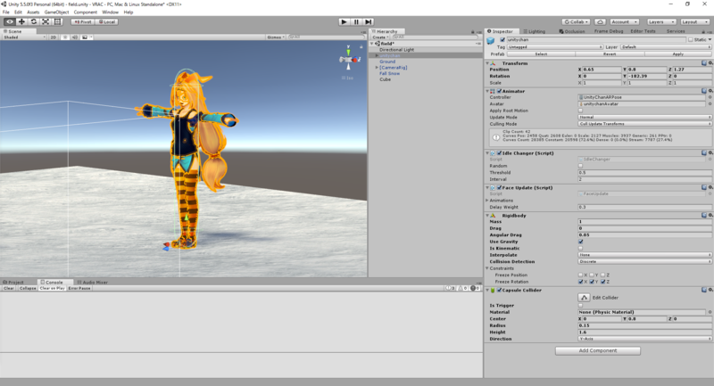Click the Step frame button
714x386 pixels.
click(369, 21)
